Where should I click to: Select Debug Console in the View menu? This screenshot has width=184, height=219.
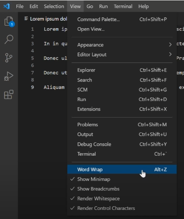point(122,144)
